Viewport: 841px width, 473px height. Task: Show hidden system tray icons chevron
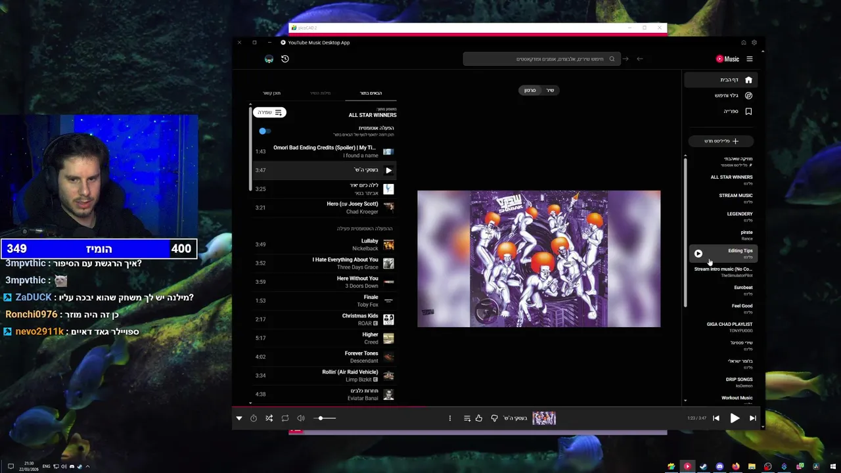87,466
